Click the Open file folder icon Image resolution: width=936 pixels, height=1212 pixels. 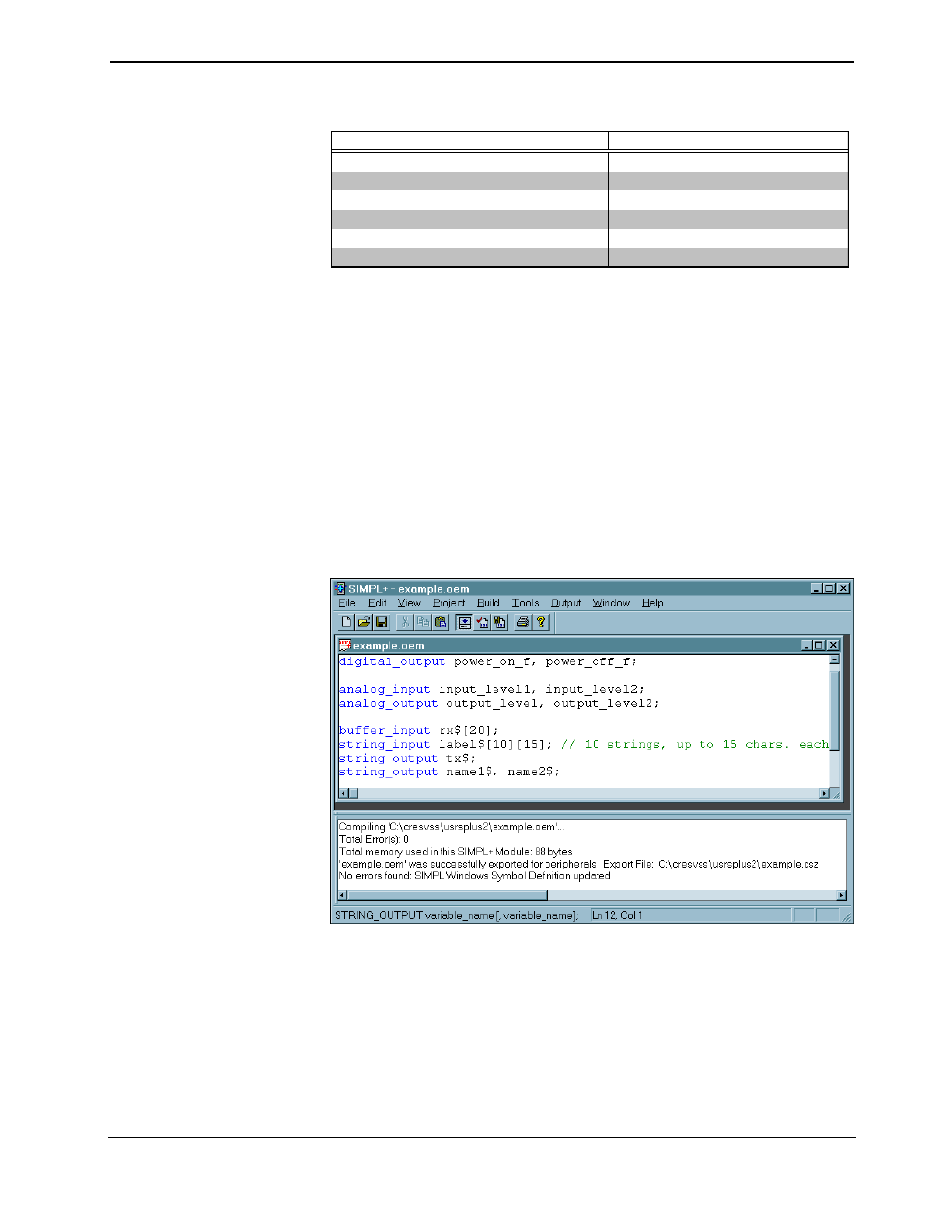(x=364, y=622)
